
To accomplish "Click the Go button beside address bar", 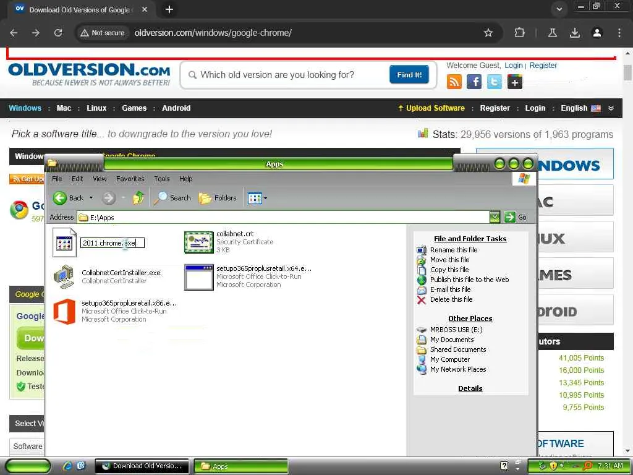I will [515, 217].
